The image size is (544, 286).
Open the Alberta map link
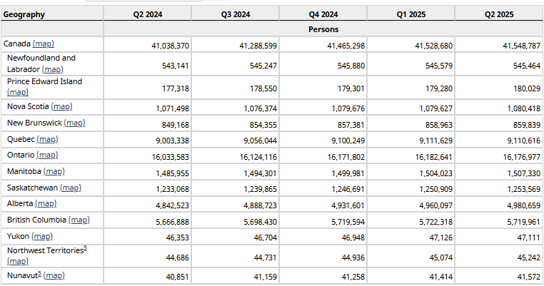point(46,204)
